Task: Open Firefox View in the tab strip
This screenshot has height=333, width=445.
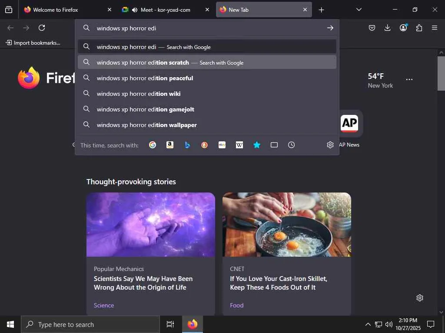Action: 9,10
